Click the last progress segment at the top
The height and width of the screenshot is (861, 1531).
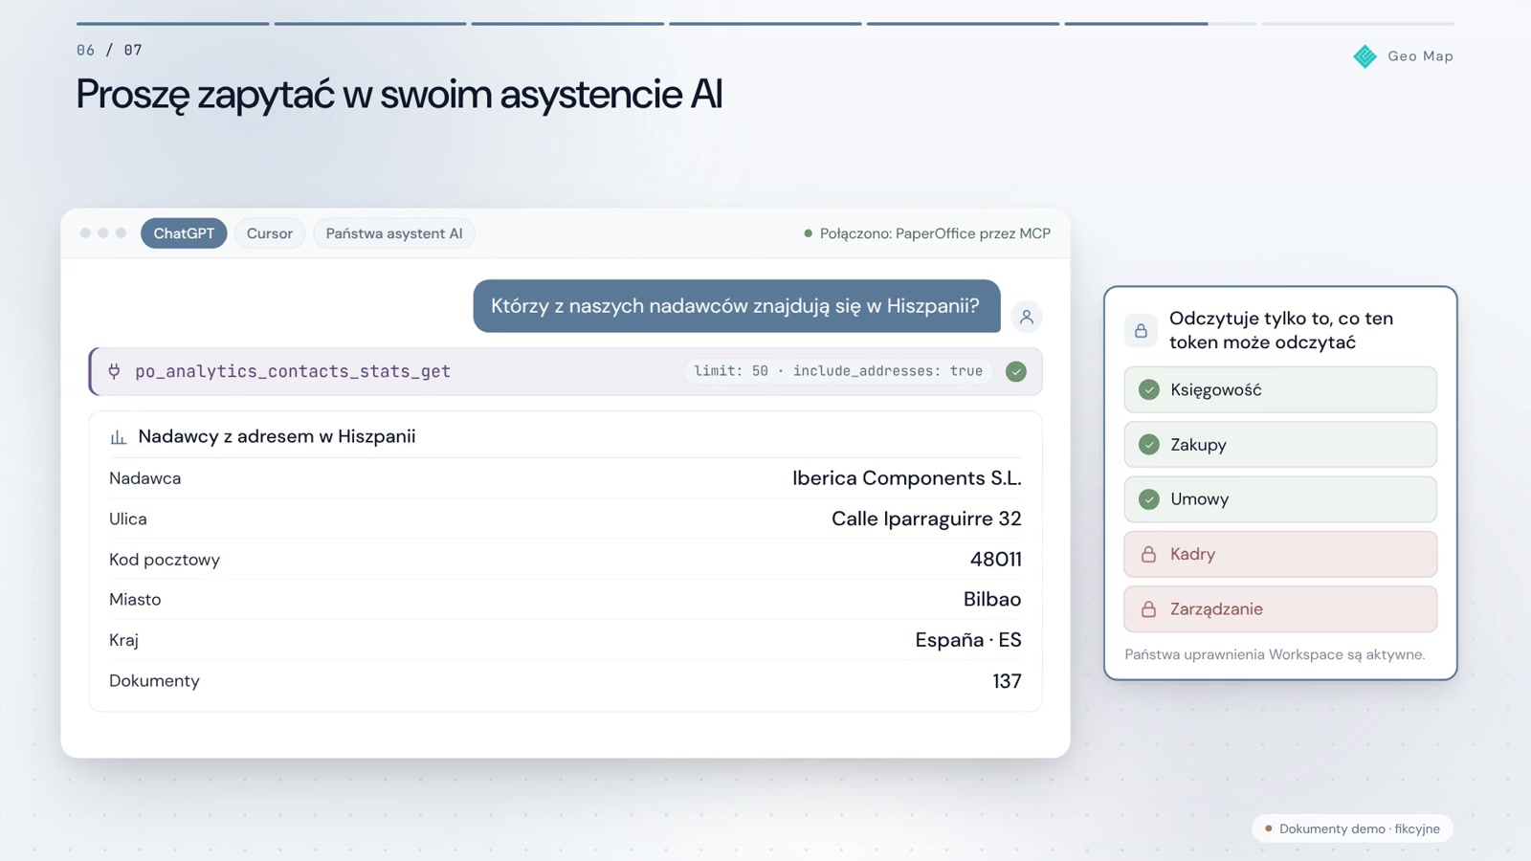[1358, 23]
